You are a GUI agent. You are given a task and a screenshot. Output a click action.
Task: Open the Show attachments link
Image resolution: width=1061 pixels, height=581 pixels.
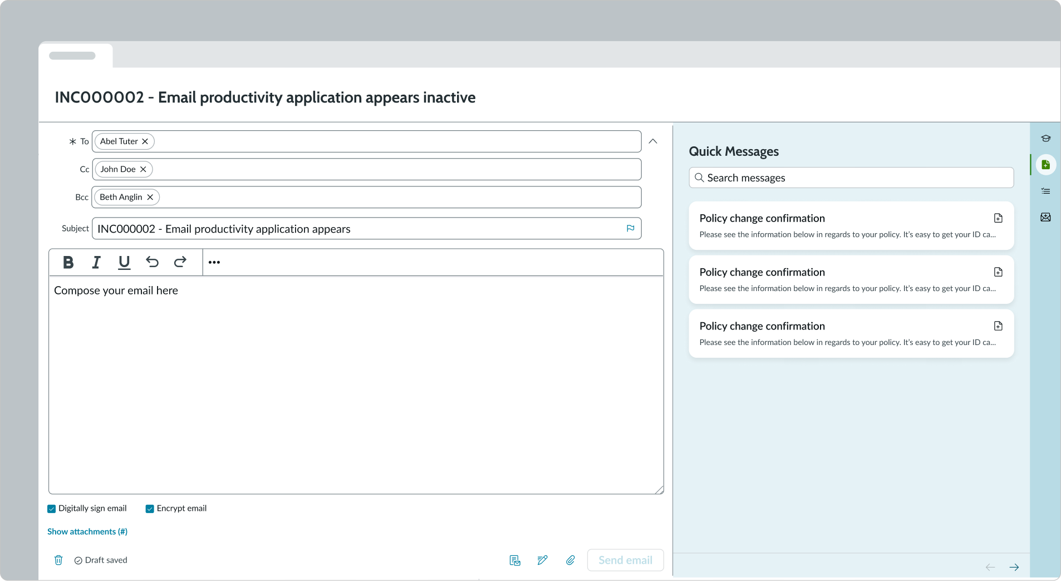[87, 531]
